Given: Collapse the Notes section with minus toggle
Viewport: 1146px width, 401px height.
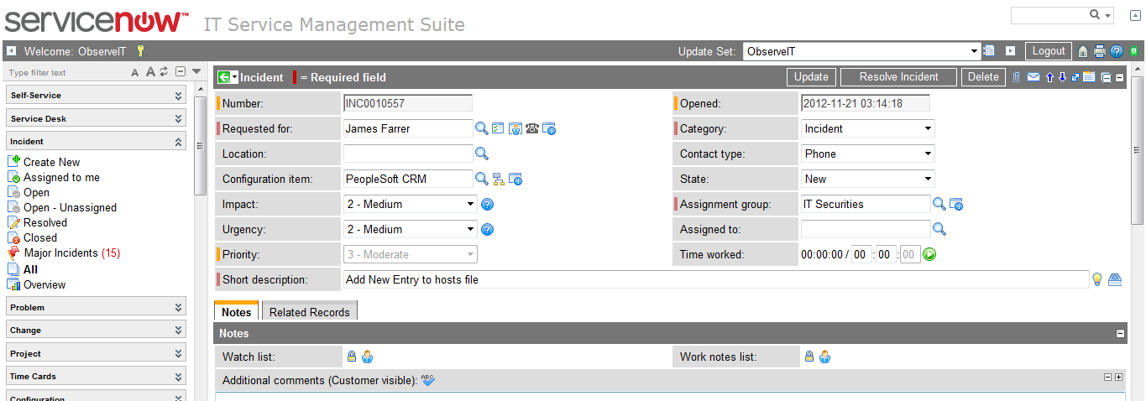Looking at the screenshot, I should pyautogui.click(x=1120, y=333).
